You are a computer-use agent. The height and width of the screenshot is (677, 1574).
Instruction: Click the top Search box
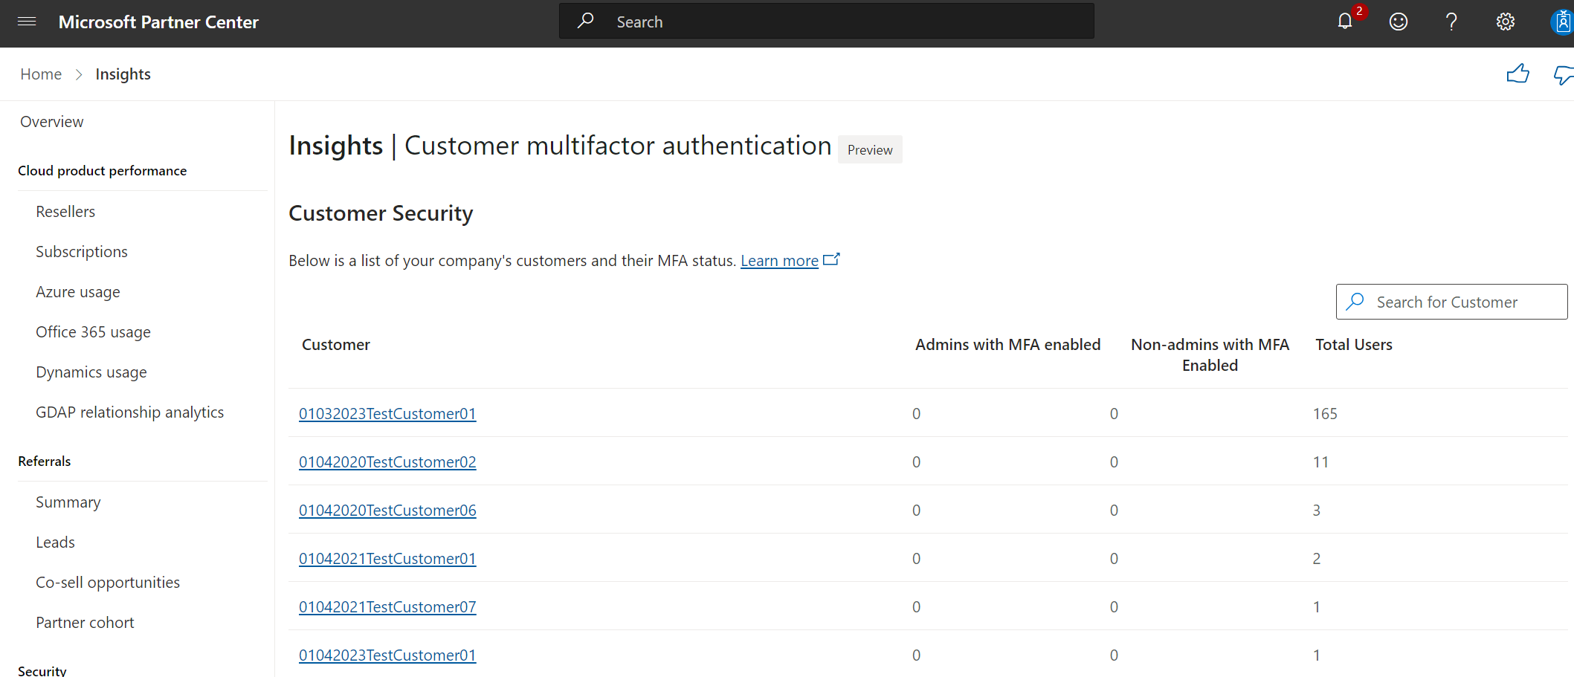coord(826,22)
